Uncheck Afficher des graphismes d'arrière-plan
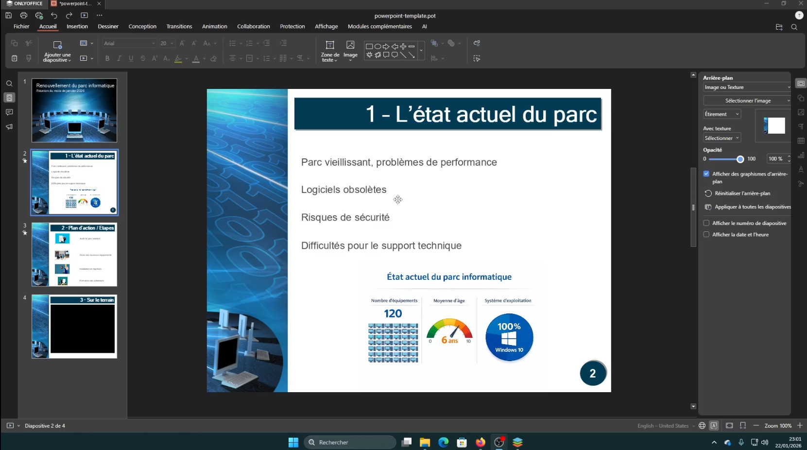The image size is (807, 450). 706,174
